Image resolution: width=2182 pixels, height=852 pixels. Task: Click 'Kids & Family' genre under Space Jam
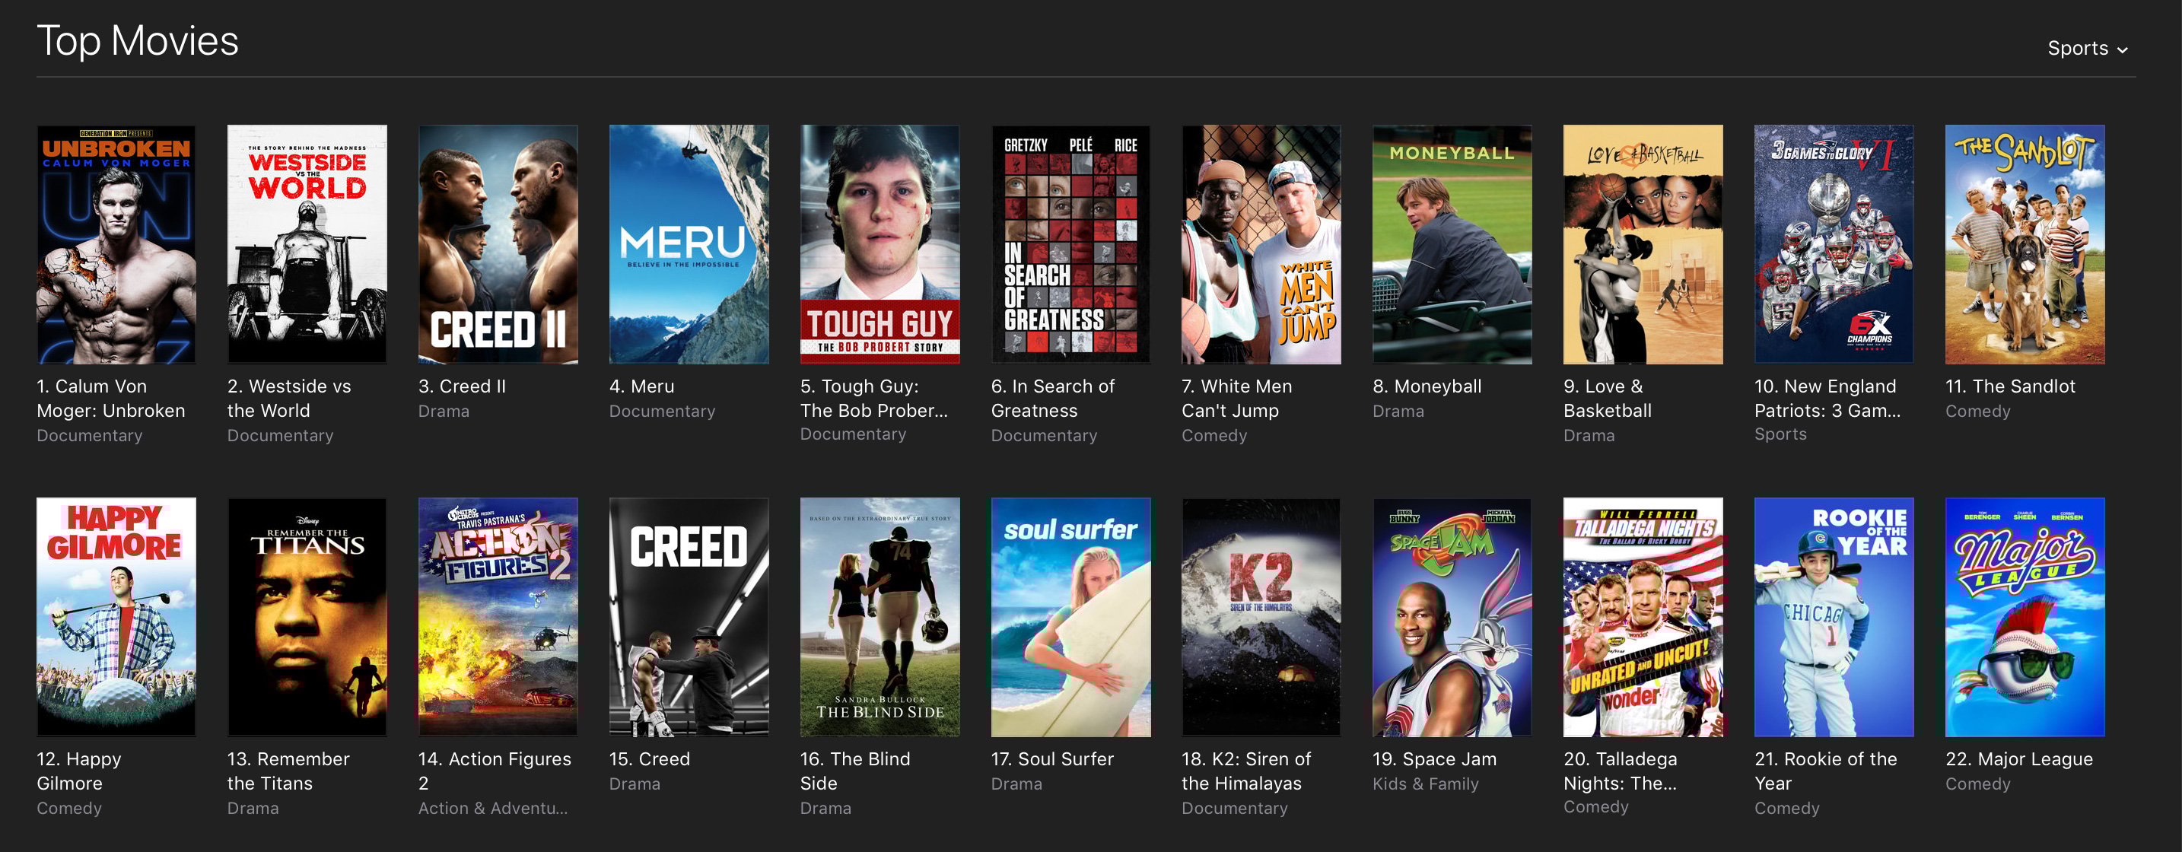1426,784
